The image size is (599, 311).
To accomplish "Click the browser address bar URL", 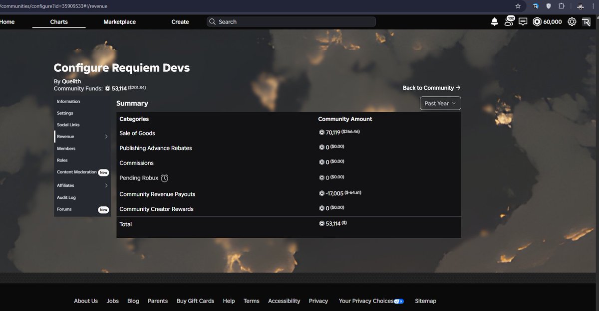I will pos(54,6).
